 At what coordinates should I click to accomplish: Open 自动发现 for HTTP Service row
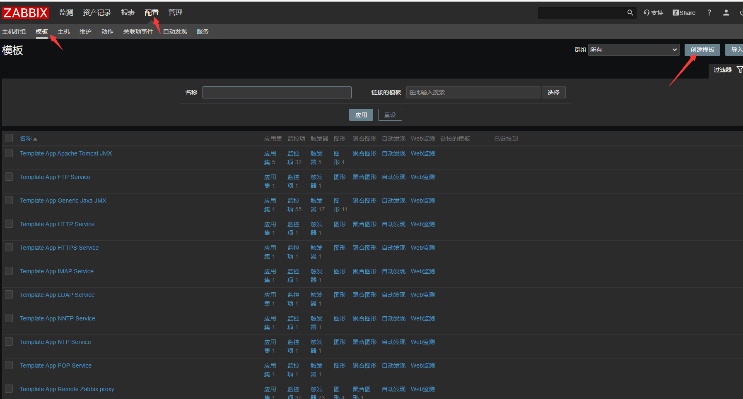point(393,224)
